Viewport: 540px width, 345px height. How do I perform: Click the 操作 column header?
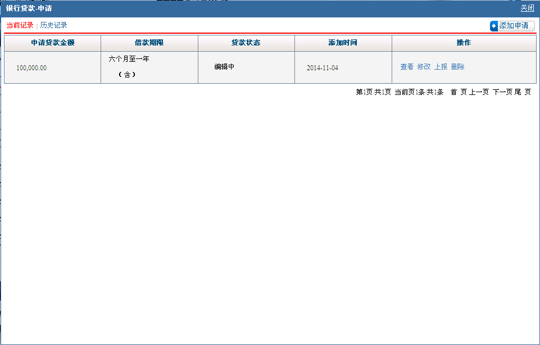tap(464, 43)
